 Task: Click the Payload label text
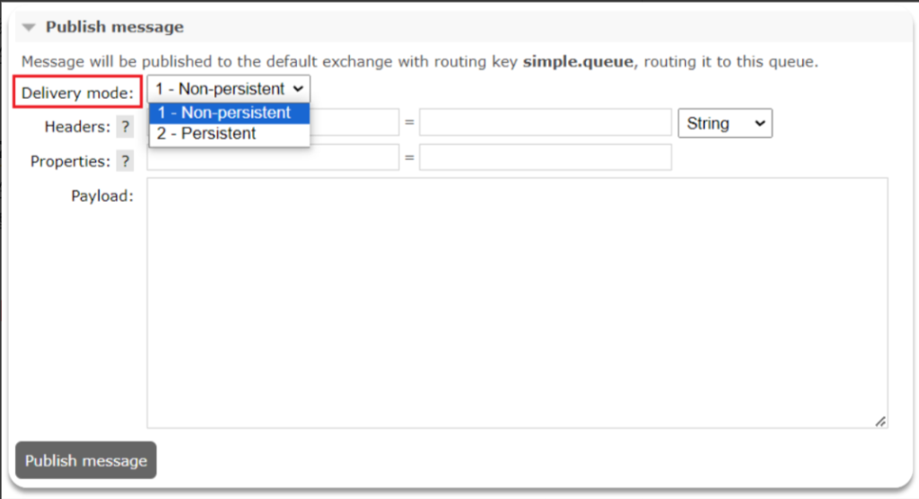(102, 196)
